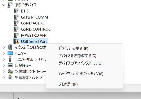The height and width of the screenshot is (99, 141).
Task: Click the MAESTRO APP device icon
Action: coord(17,35)
